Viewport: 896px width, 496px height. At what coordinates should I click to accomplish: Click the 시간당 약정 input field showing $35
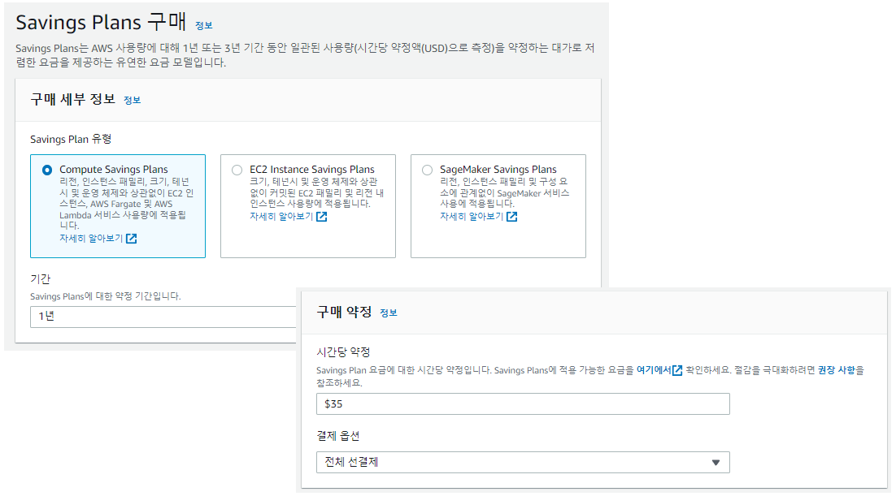[x=523, y=404]
